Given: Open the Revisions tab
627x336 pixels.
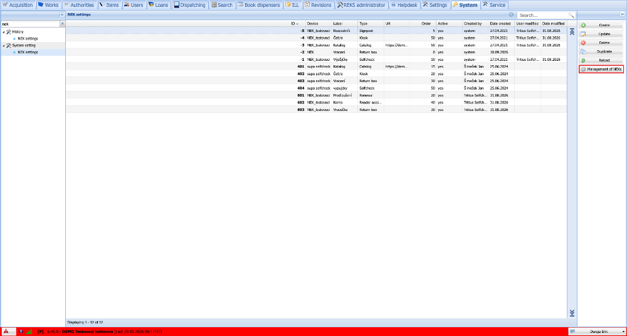Looking at the screenshot, I should 319,5.
